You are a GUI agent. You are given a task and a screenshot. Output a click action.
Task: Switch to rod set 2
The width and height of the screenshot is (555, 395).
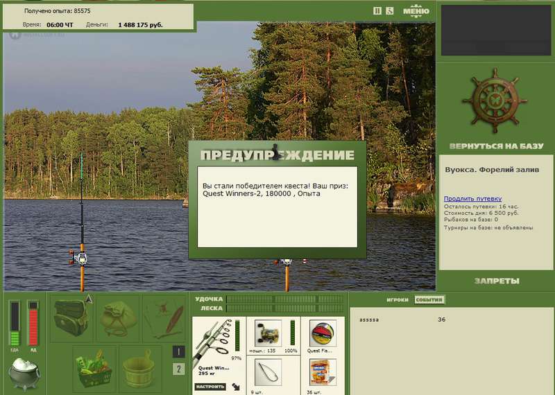tap(178, 369)
